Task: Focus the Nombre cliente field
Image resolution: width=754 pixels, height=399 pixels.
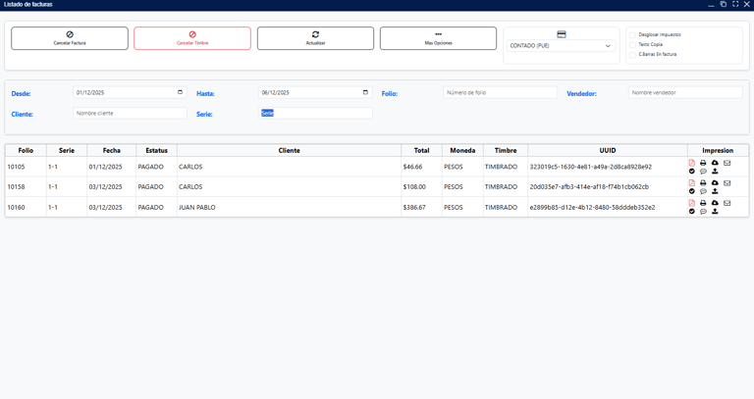Action: [x=130, y=114]
